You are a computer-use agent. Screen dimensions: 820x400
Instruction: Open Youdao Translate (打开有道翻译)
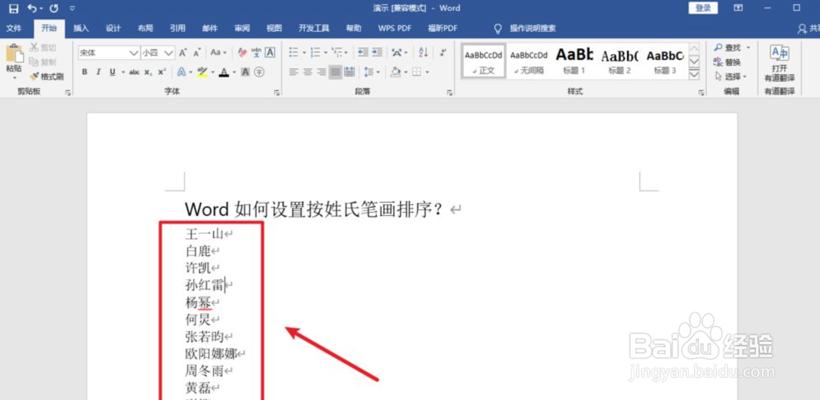779,62
